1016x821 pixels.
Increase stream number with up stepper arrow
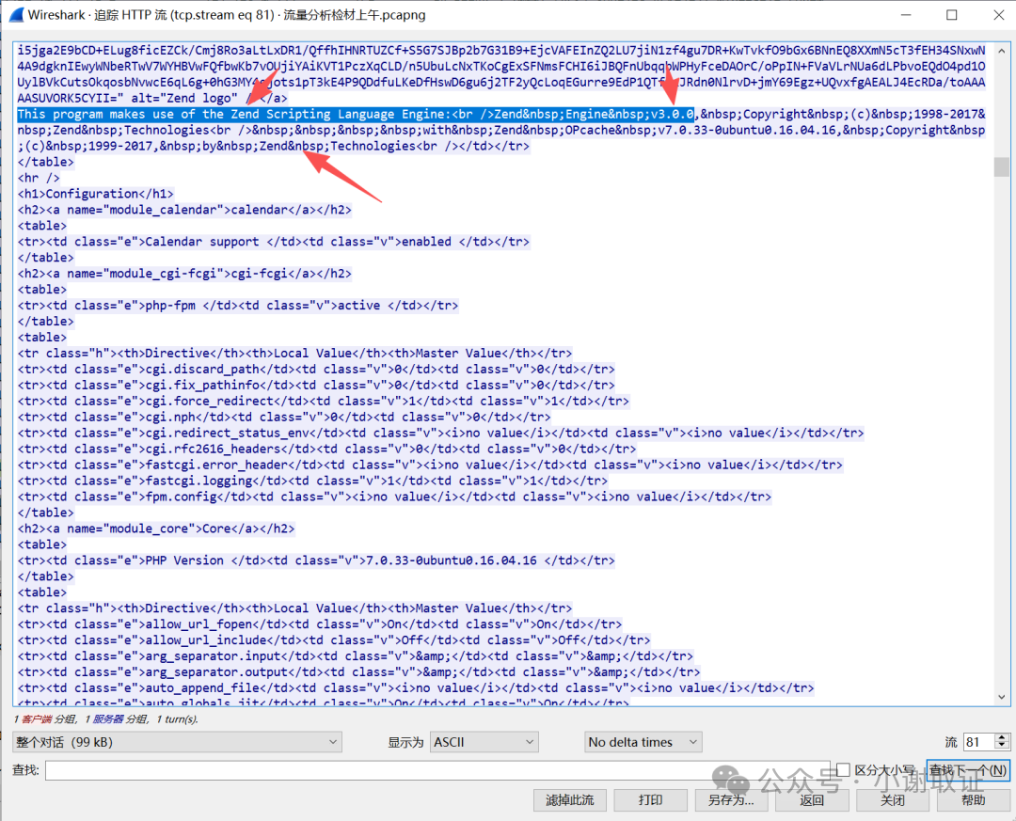pos(1003,737)
